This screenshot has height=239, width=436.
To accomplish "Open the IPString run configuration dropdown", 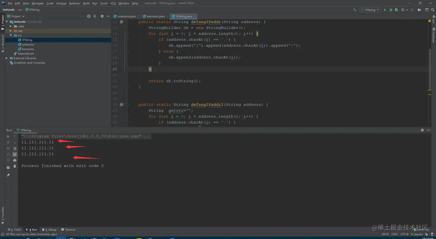I will [x=370, y=10].
